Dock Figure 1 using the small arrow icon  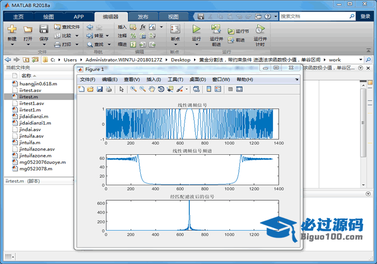(x=297, y=79)
